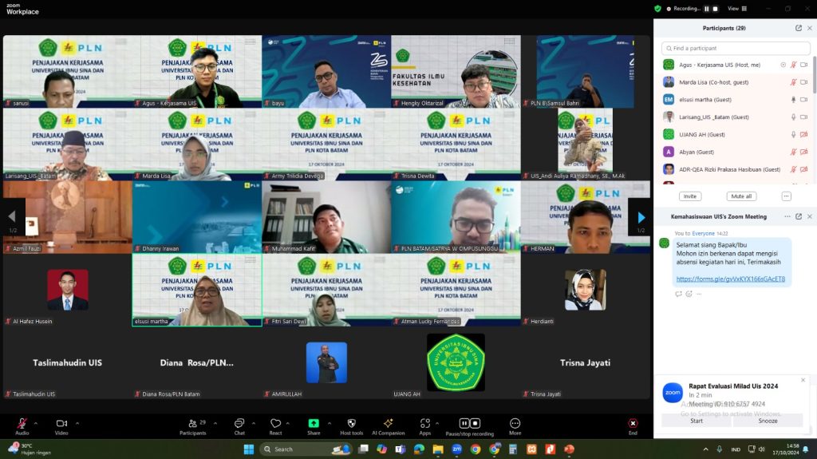Pop out the Participants panel

pos(799,28)
